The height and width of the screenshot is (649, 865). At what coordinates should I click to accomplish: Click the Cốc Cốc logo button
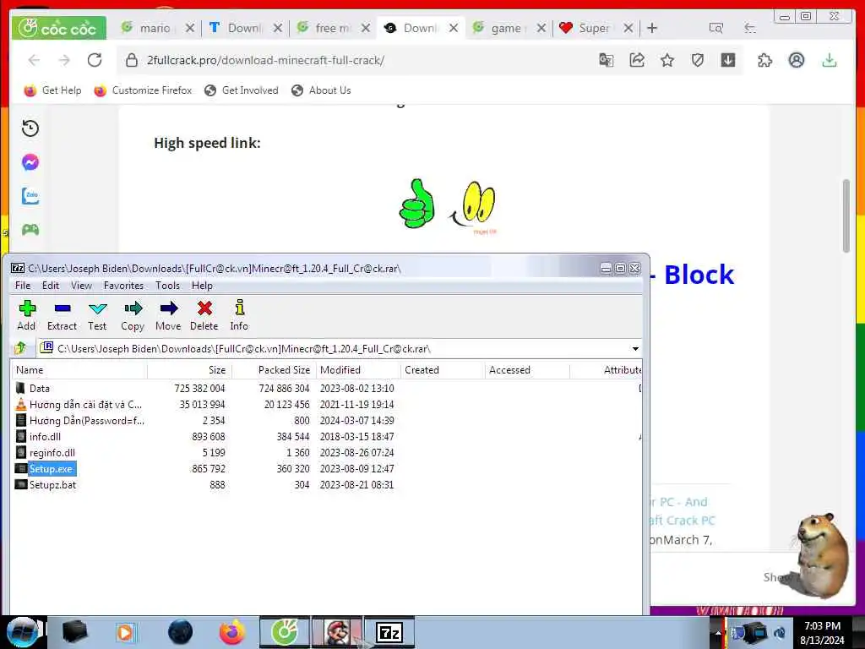[x=58, y=28]
